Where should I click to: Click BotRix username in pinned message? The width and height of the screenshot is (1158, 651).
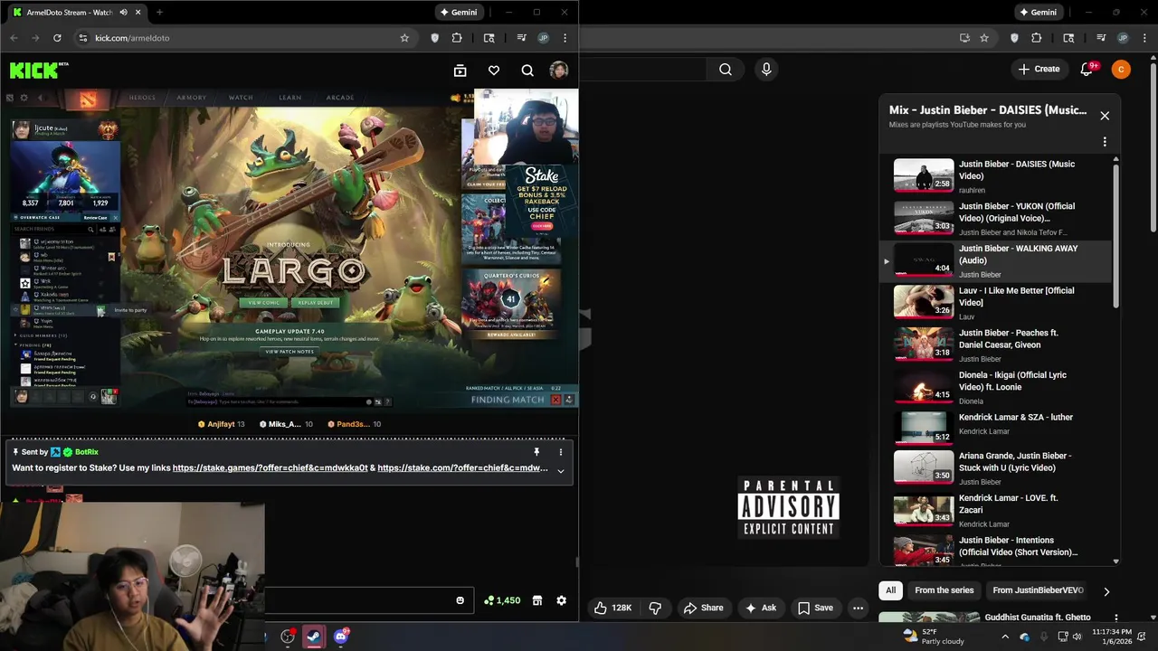click(x=87, y=452)
